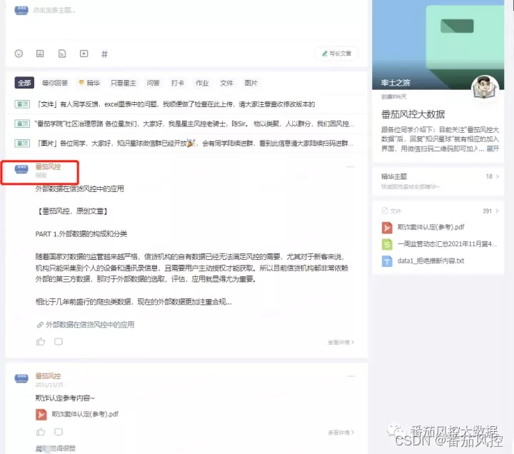Screen dimensions: 514x454
Task: Click the 番茄风控 avatar on the 2021/11/25 post
Action: (21, 378)
